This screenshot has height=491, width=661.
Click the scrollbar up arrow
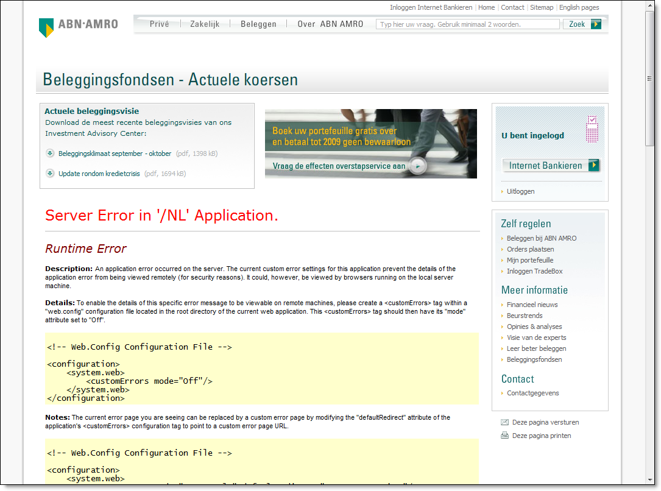(x=649, y=5)
